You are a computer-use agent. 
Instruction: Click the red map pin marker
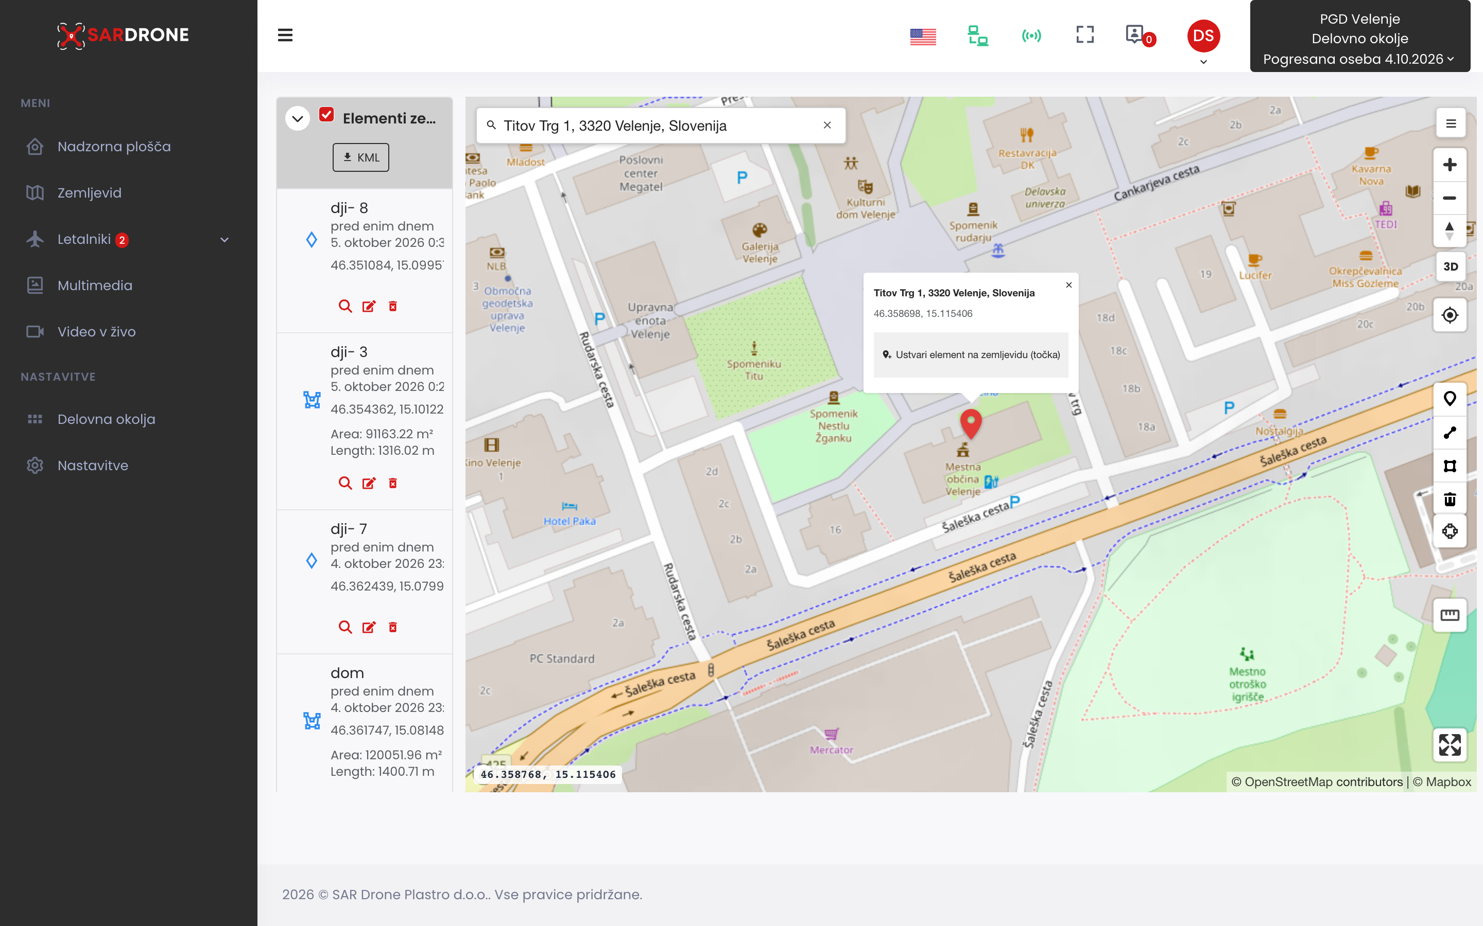tap(971, 424)
